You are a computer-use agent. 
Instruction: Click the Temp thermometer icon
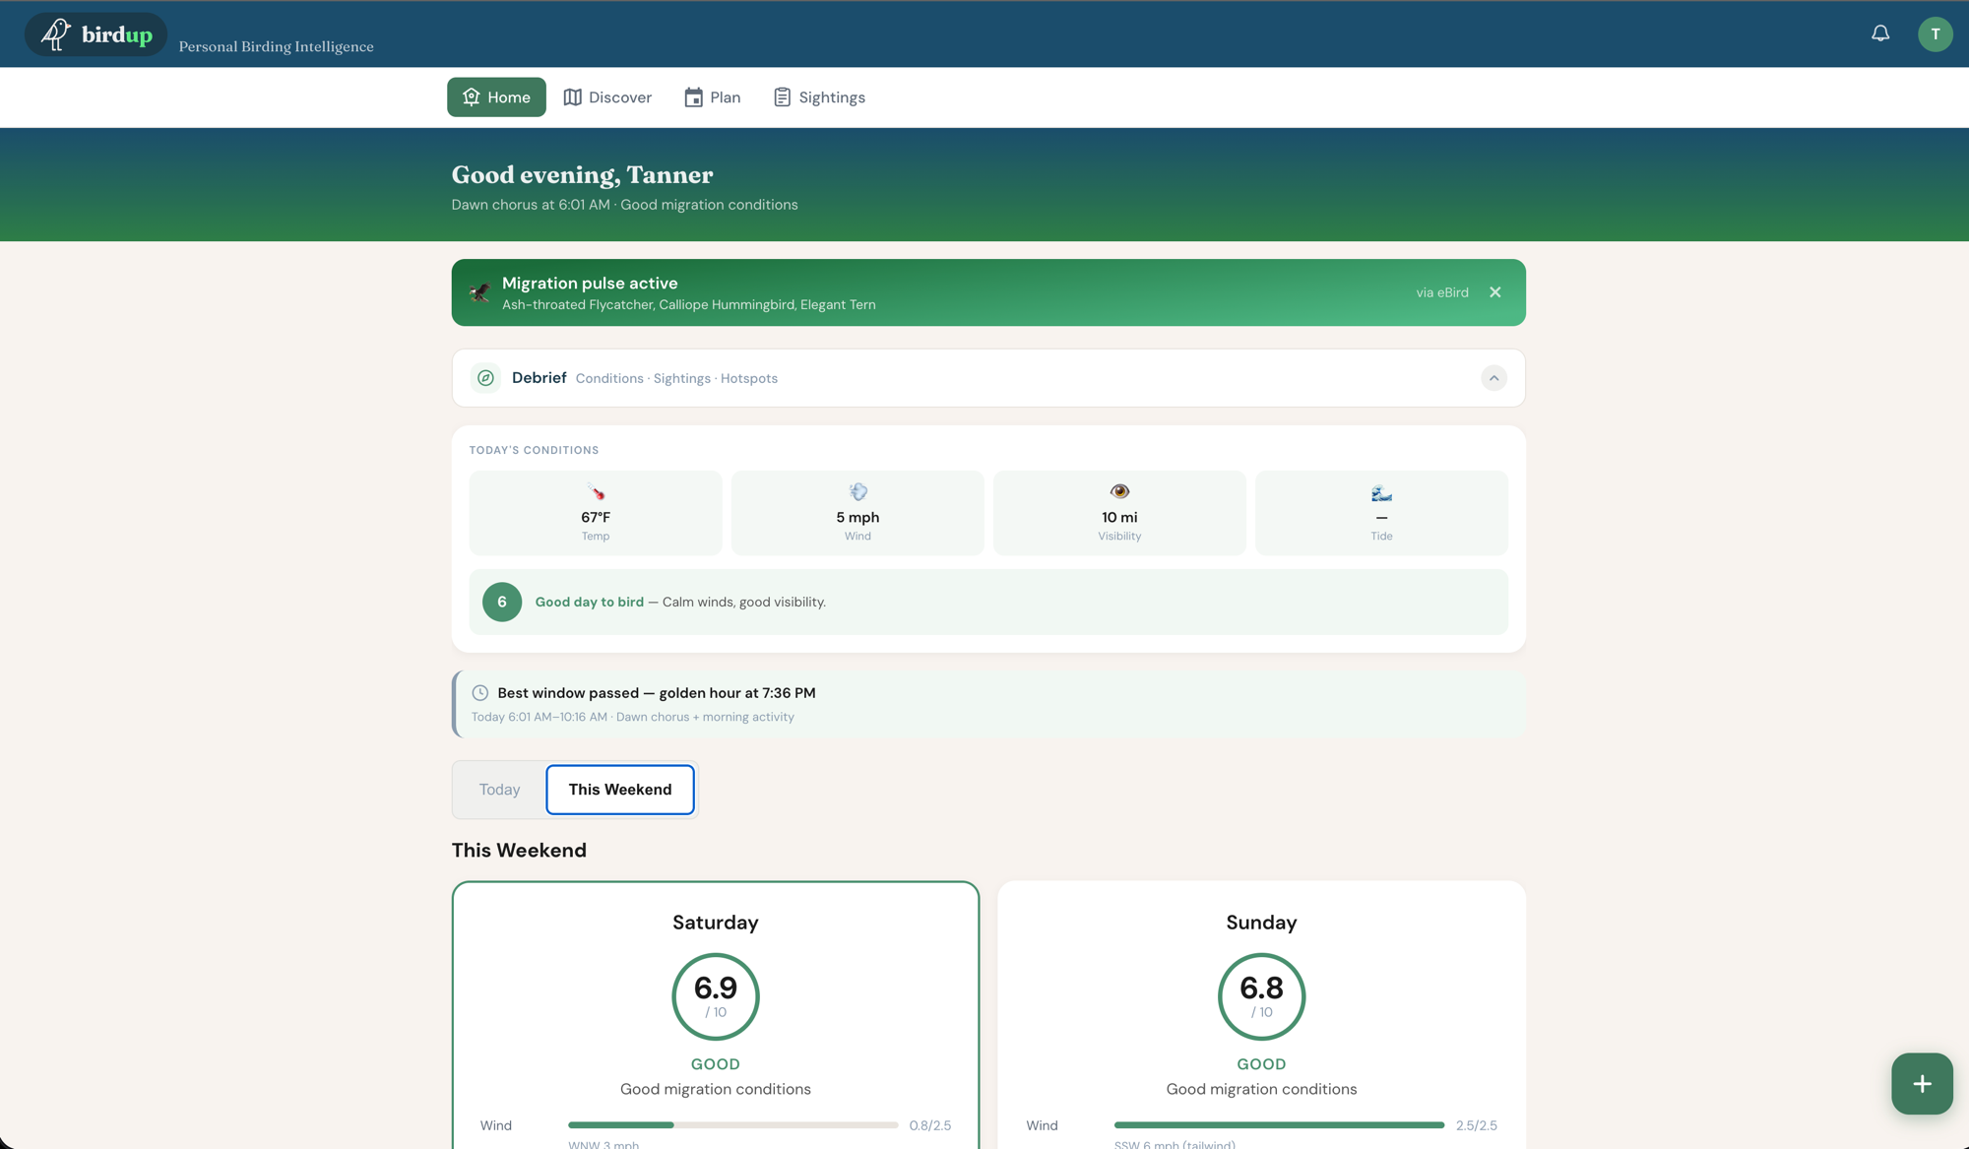pyautogui.click(x=595, y=491)
